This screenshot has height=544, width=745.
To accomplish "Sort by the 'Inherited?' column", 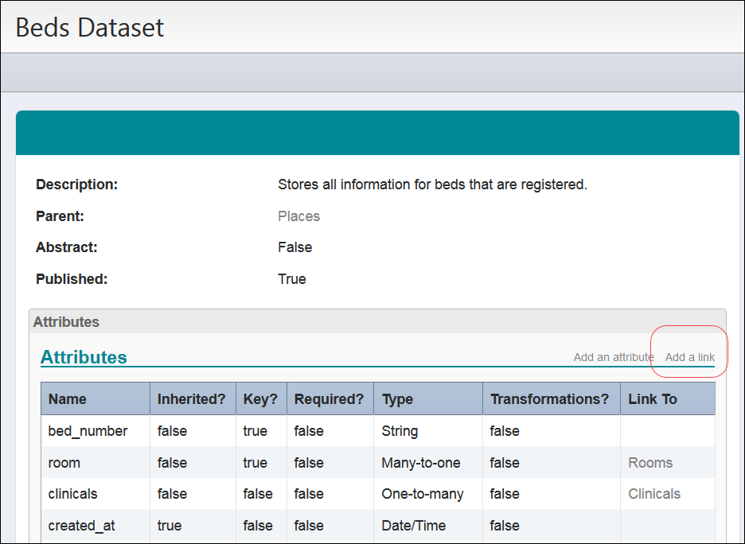I will [x=189, y=398].
